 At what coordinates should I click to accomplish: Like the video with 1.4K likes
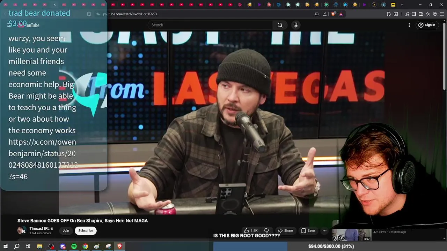251,230
